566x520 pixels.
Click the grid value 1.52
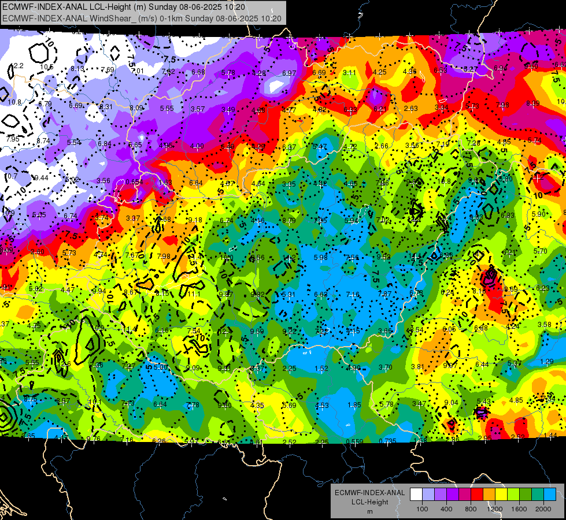coord(321,369)
